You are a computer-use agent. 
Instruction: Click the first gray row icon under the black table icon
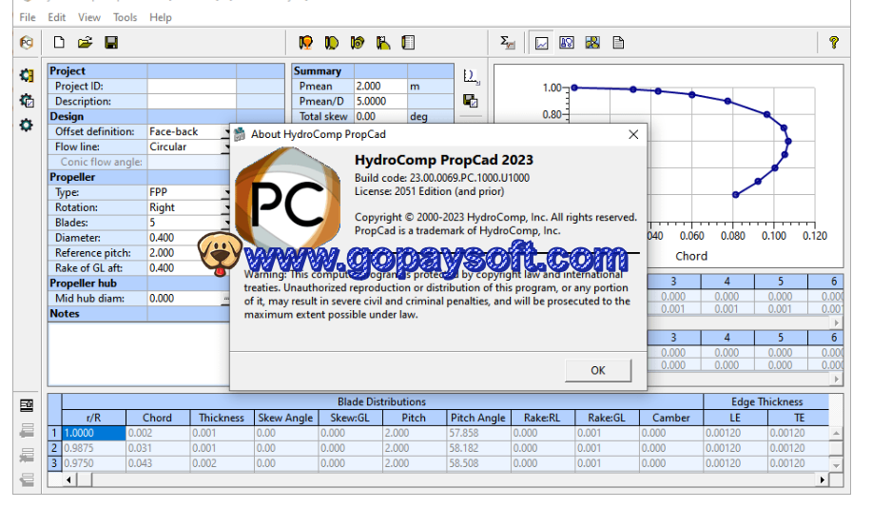(26, 430)
